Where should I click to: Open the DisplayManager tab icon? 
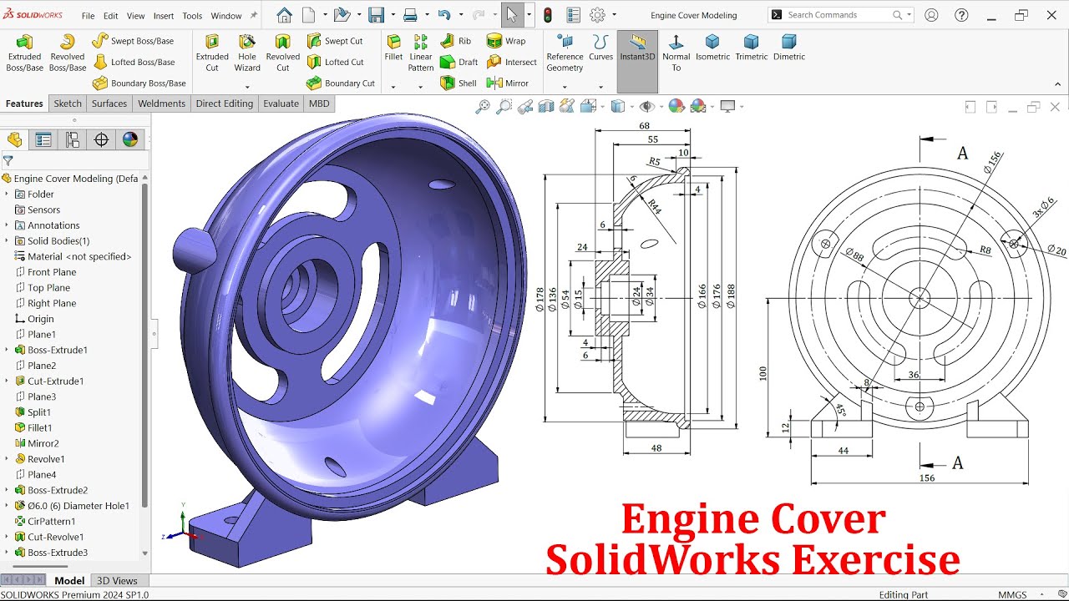tap(130, 139)
